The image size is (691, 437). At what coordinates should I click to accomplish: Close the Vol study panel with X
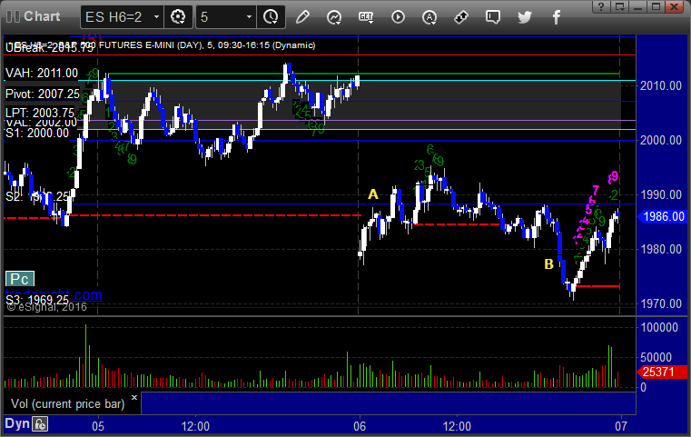134,397
